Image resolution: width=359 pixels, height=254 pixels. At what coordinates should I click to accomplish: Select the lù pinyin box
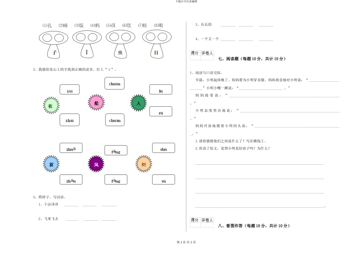(x=161, y=89)
